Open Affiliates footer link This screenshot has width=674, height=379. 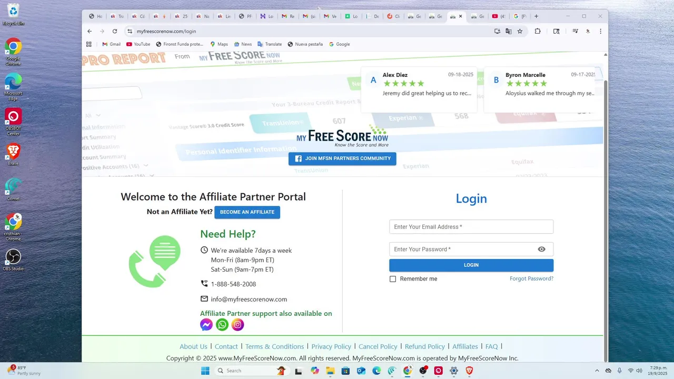point(465,346)
